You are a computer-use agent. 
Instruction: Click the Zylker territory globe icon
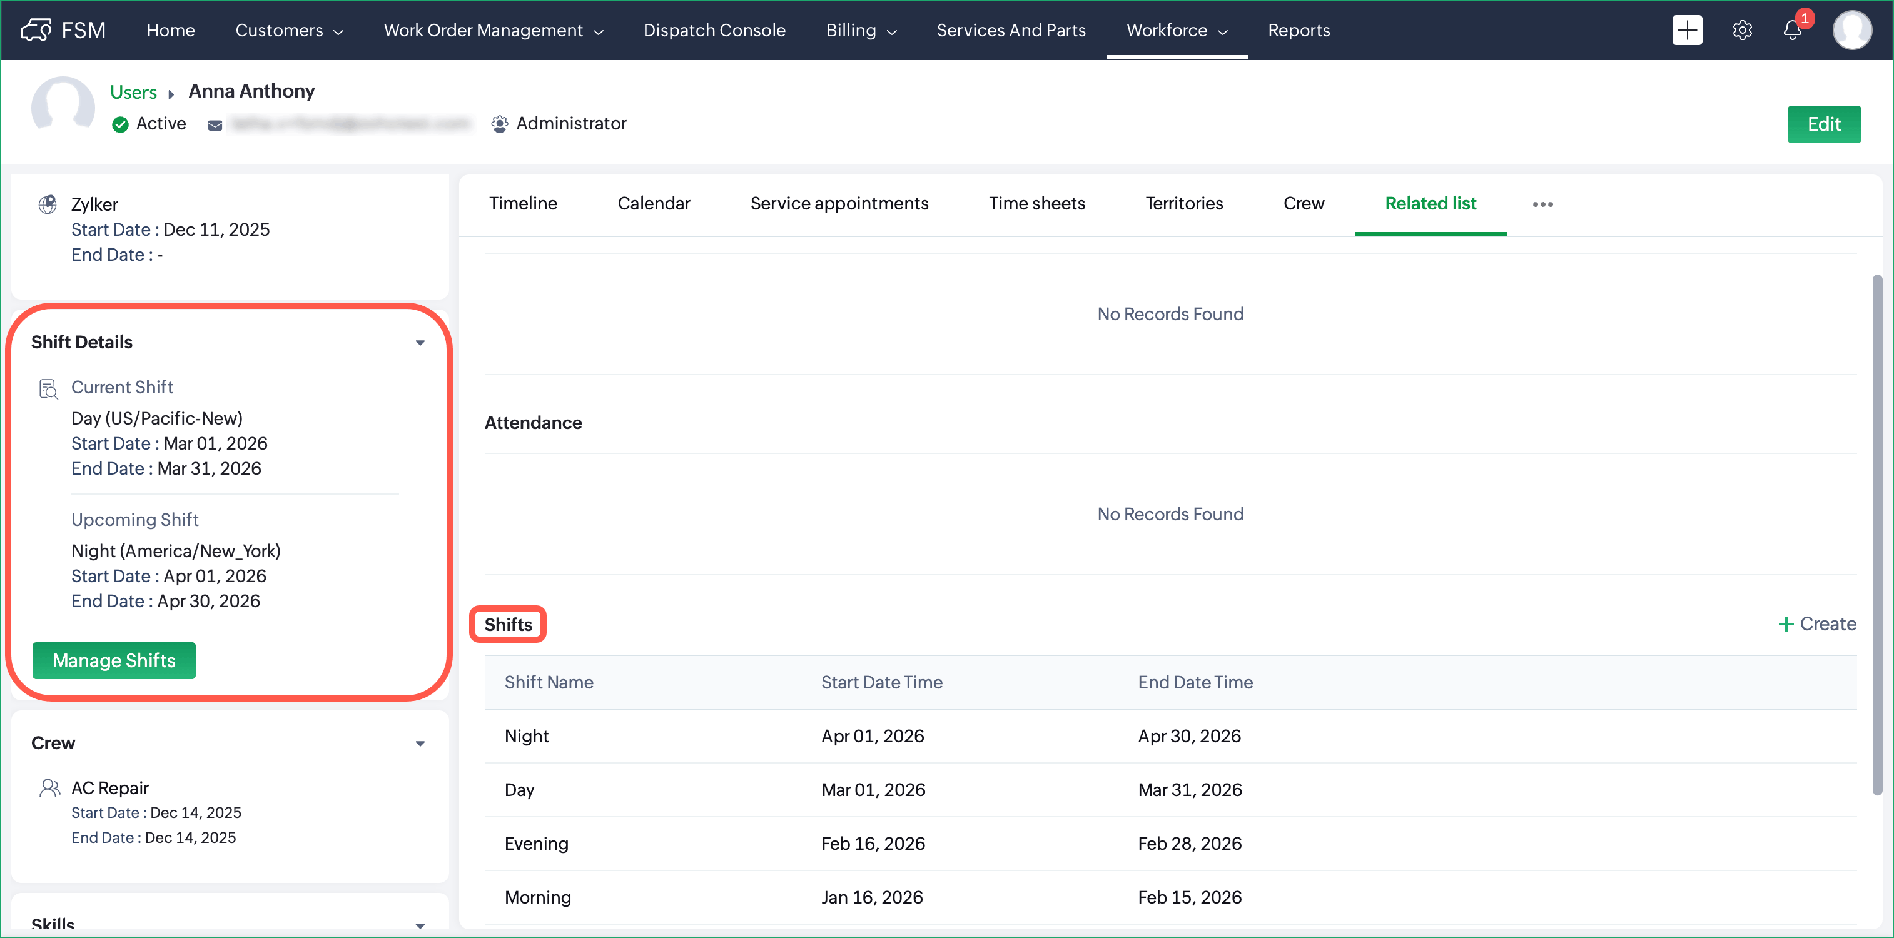(48, 204)
